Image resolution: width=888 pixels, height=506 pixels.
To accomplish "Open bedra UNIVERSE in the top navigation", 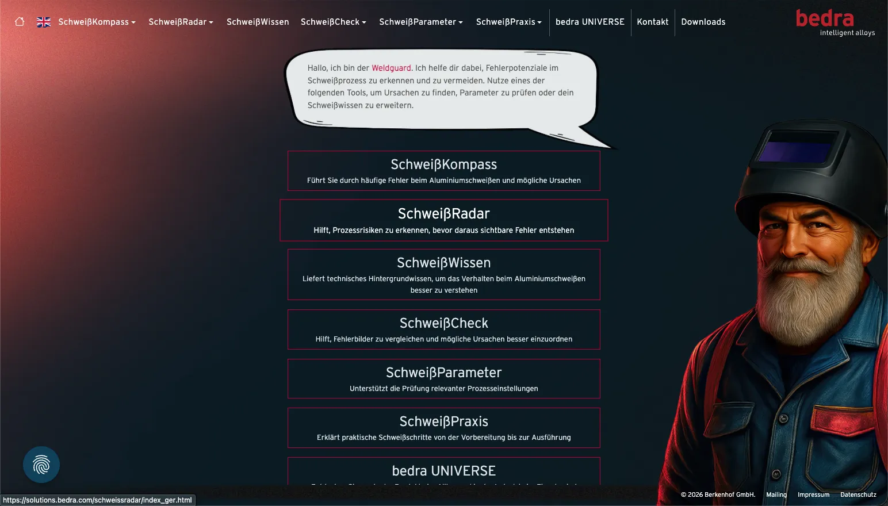I will tap(590, 22).
